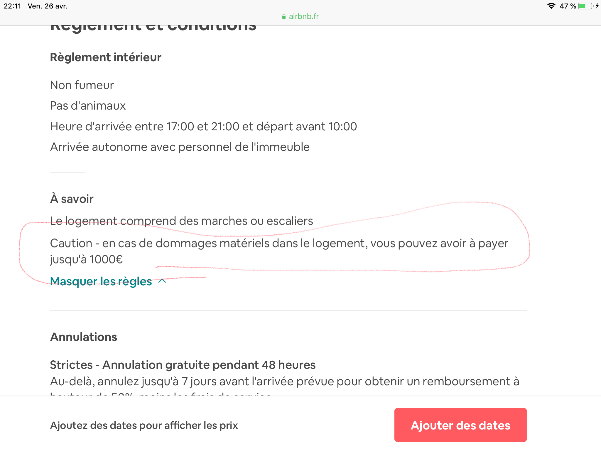
Task: Tap the date "Ven. 26 avr."
Action: pos(48,6)
